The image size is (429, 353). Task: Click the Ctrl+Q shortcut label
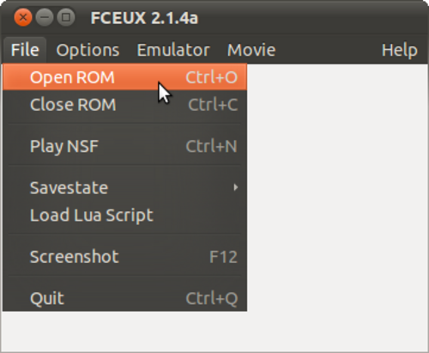tap(212, 299)
